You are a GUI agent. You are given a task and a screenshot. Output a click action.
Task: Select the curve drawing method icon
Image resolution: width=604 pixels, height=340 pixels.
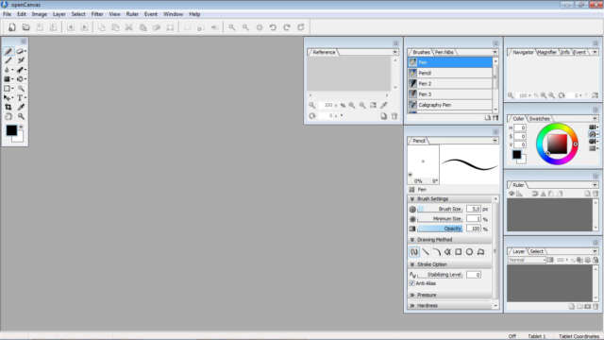[436, 252]
